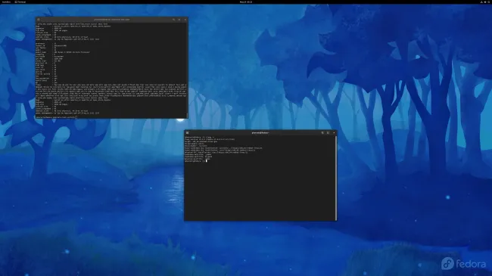Open new tab in lower terminal window

pyautogui.click(x=187, y=132)
